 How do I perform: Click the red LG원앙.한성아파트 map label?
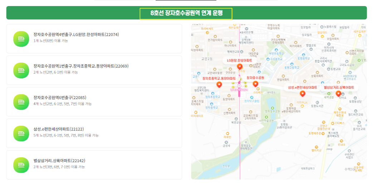coord(239,60)
